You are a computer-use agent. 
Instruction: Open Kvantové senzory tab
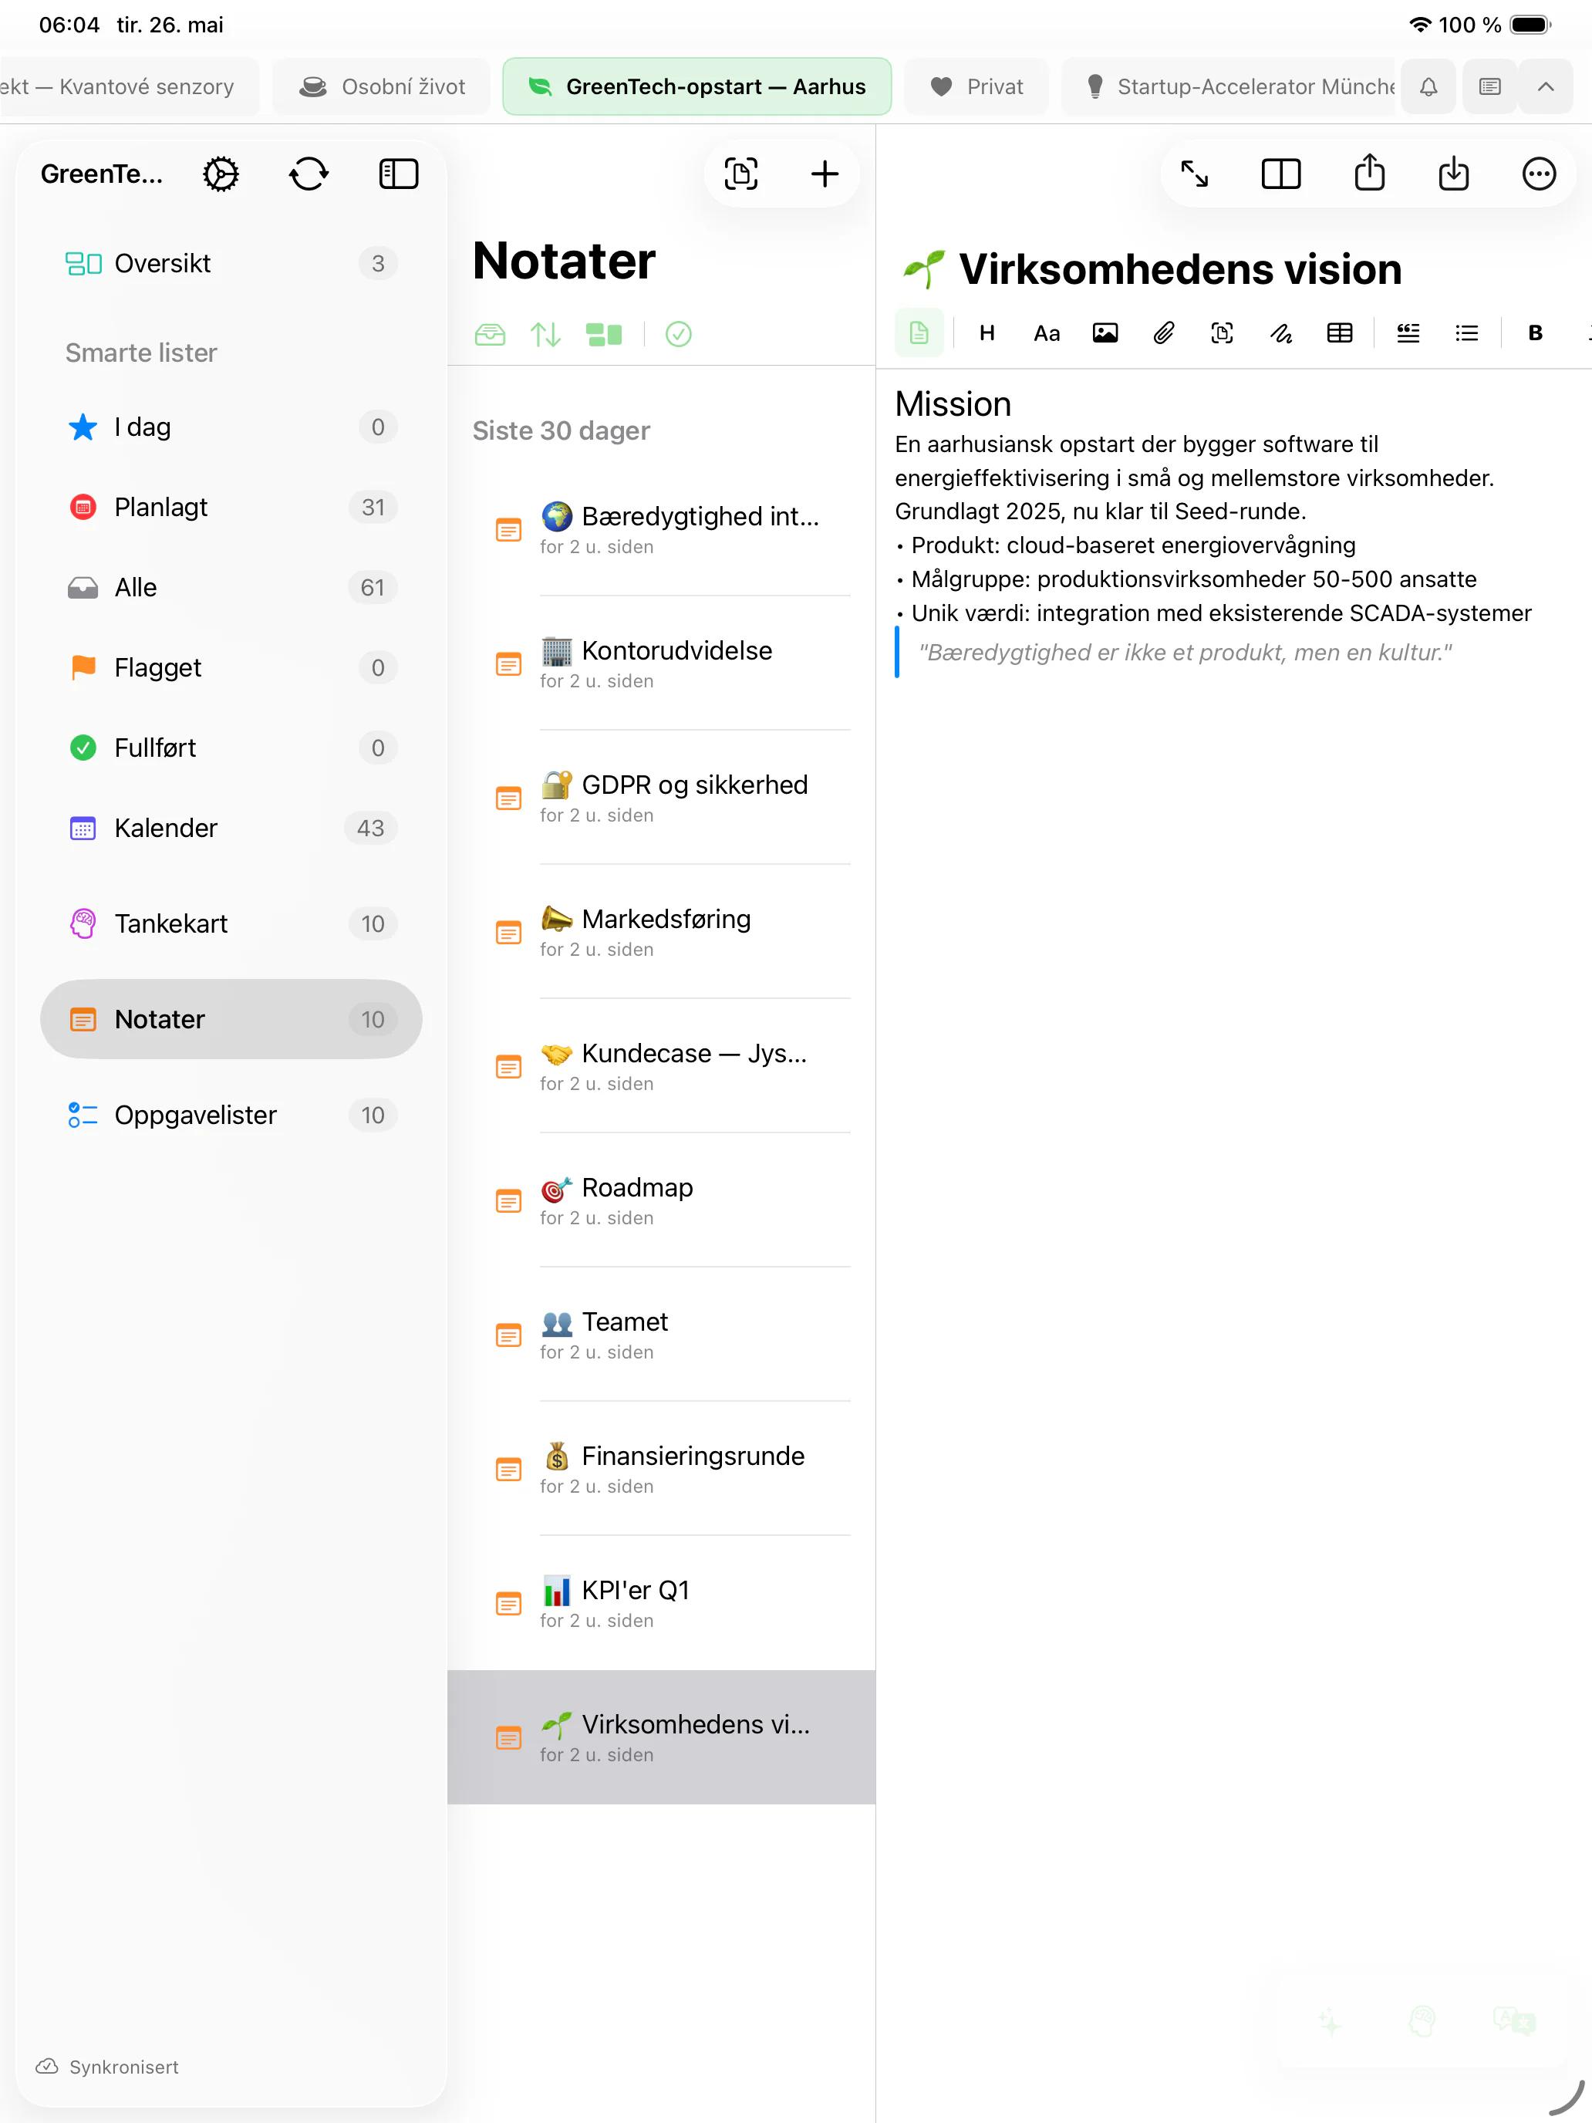(x=129, y=86)
